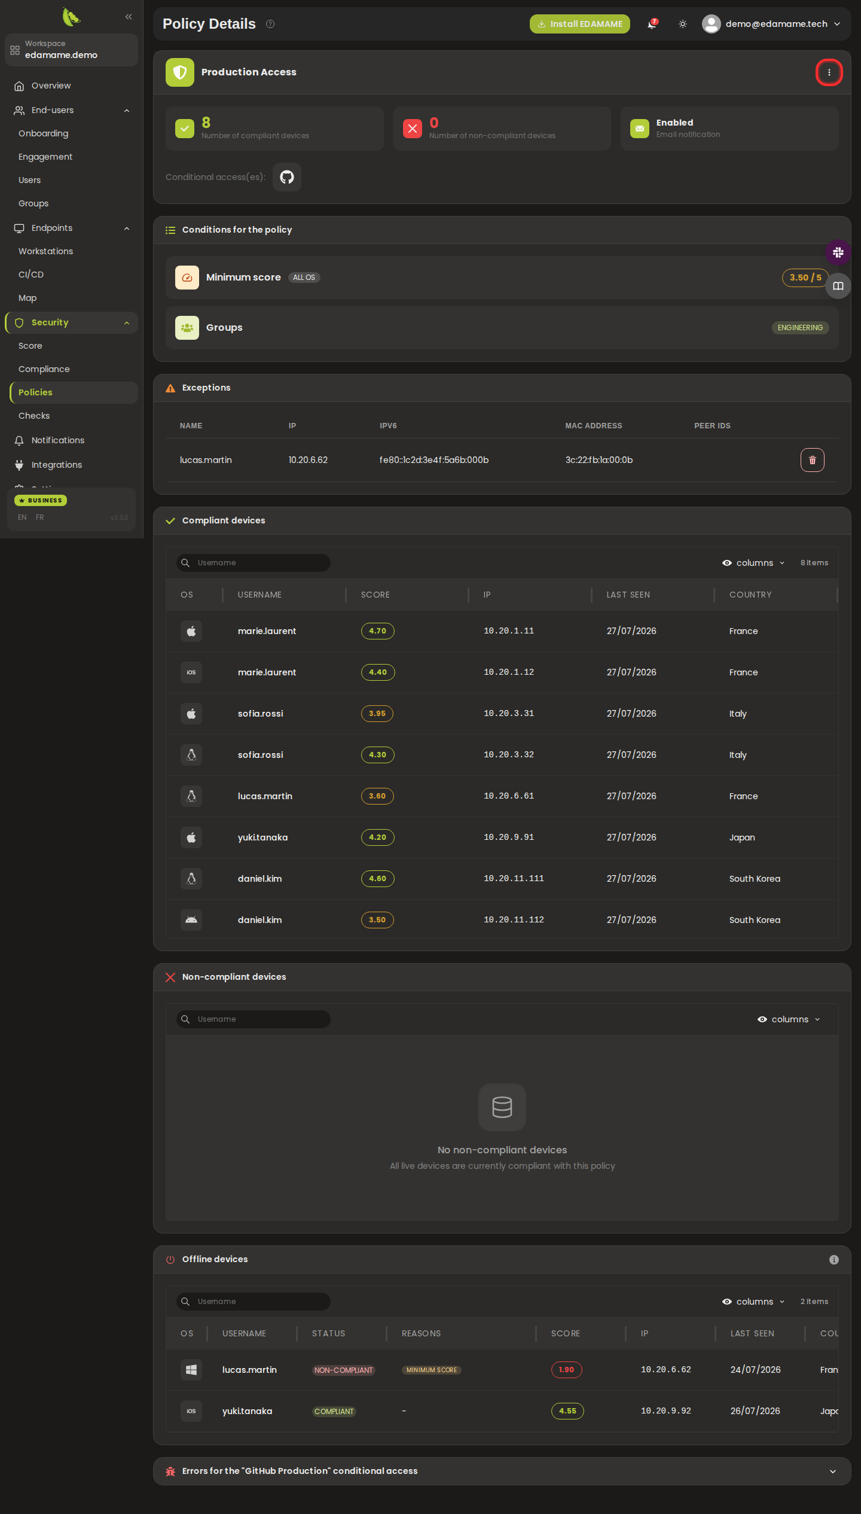The image size is (861, 1514).
Task: Click the Install EDAMAME button
Action: 579,24
